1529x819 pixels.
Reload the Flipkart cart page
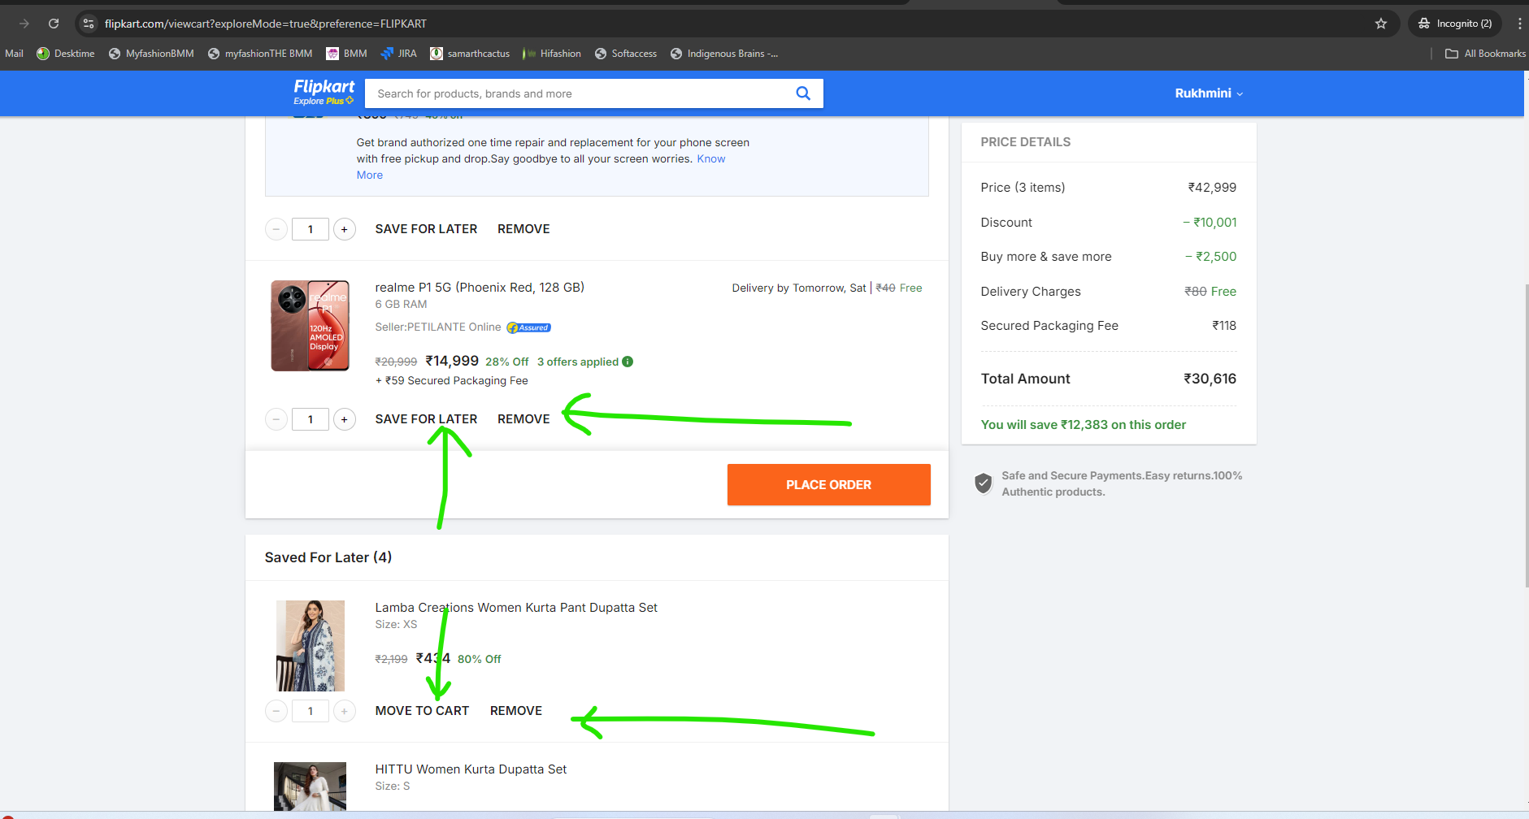tap(54, 24)
